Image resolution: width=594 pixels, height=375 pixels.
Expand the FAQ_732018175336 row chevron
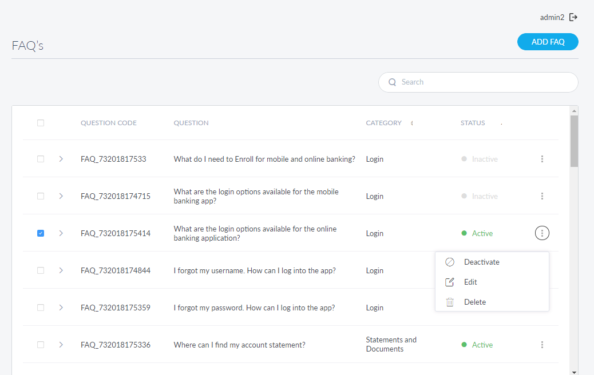pos(61,345)
